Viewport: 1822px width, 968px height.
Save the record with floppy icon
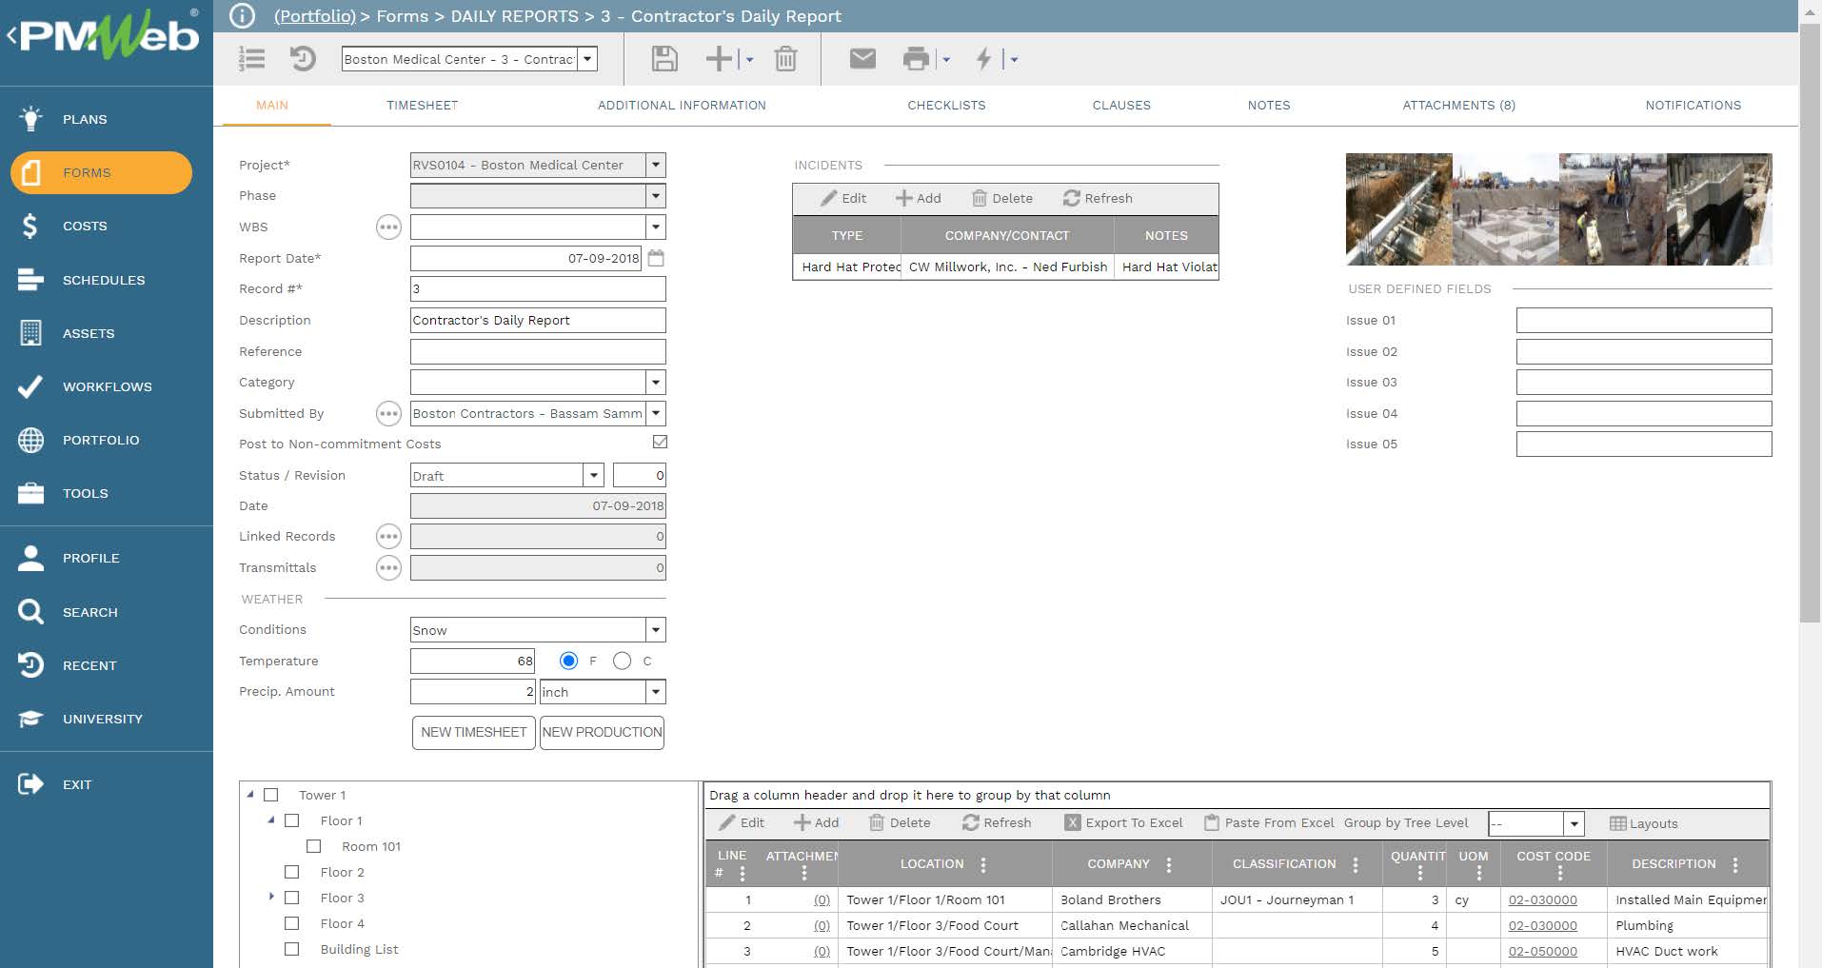pos(664,59)
